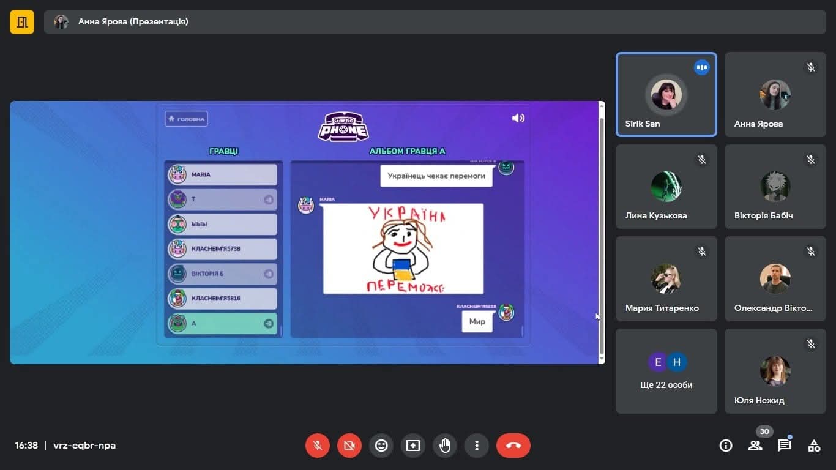Open album of player ВІКТОРІЯ Б
Screen dimensions: 836x470
pyautogui.click(x=223, y=274)
